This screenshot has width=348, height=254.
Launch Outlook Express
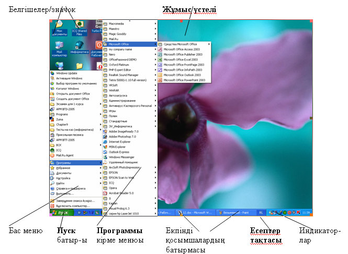(x=130, y=152)
